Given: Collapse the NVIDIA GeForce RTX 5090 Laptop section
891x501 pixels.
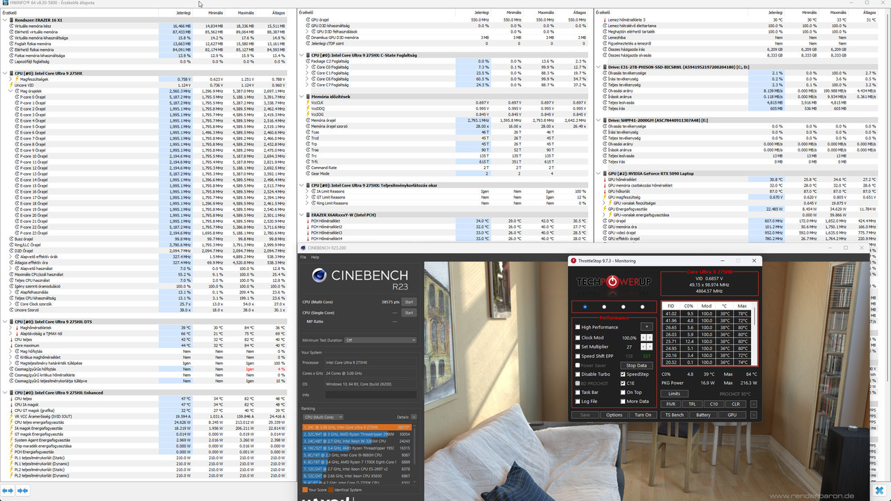Looking at the screenshot, I should tap(597, 173).
